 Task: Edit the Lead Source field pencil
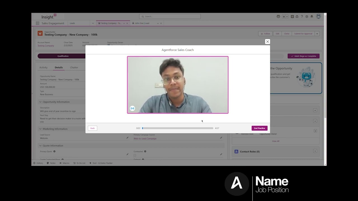(128, 138)
